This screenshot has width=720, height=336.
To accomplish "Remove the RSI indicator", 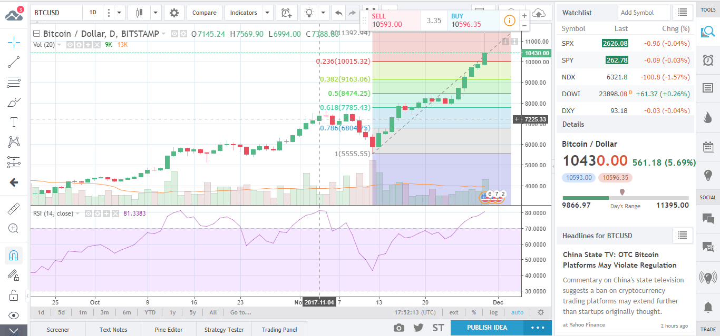I will pos(116,213).
